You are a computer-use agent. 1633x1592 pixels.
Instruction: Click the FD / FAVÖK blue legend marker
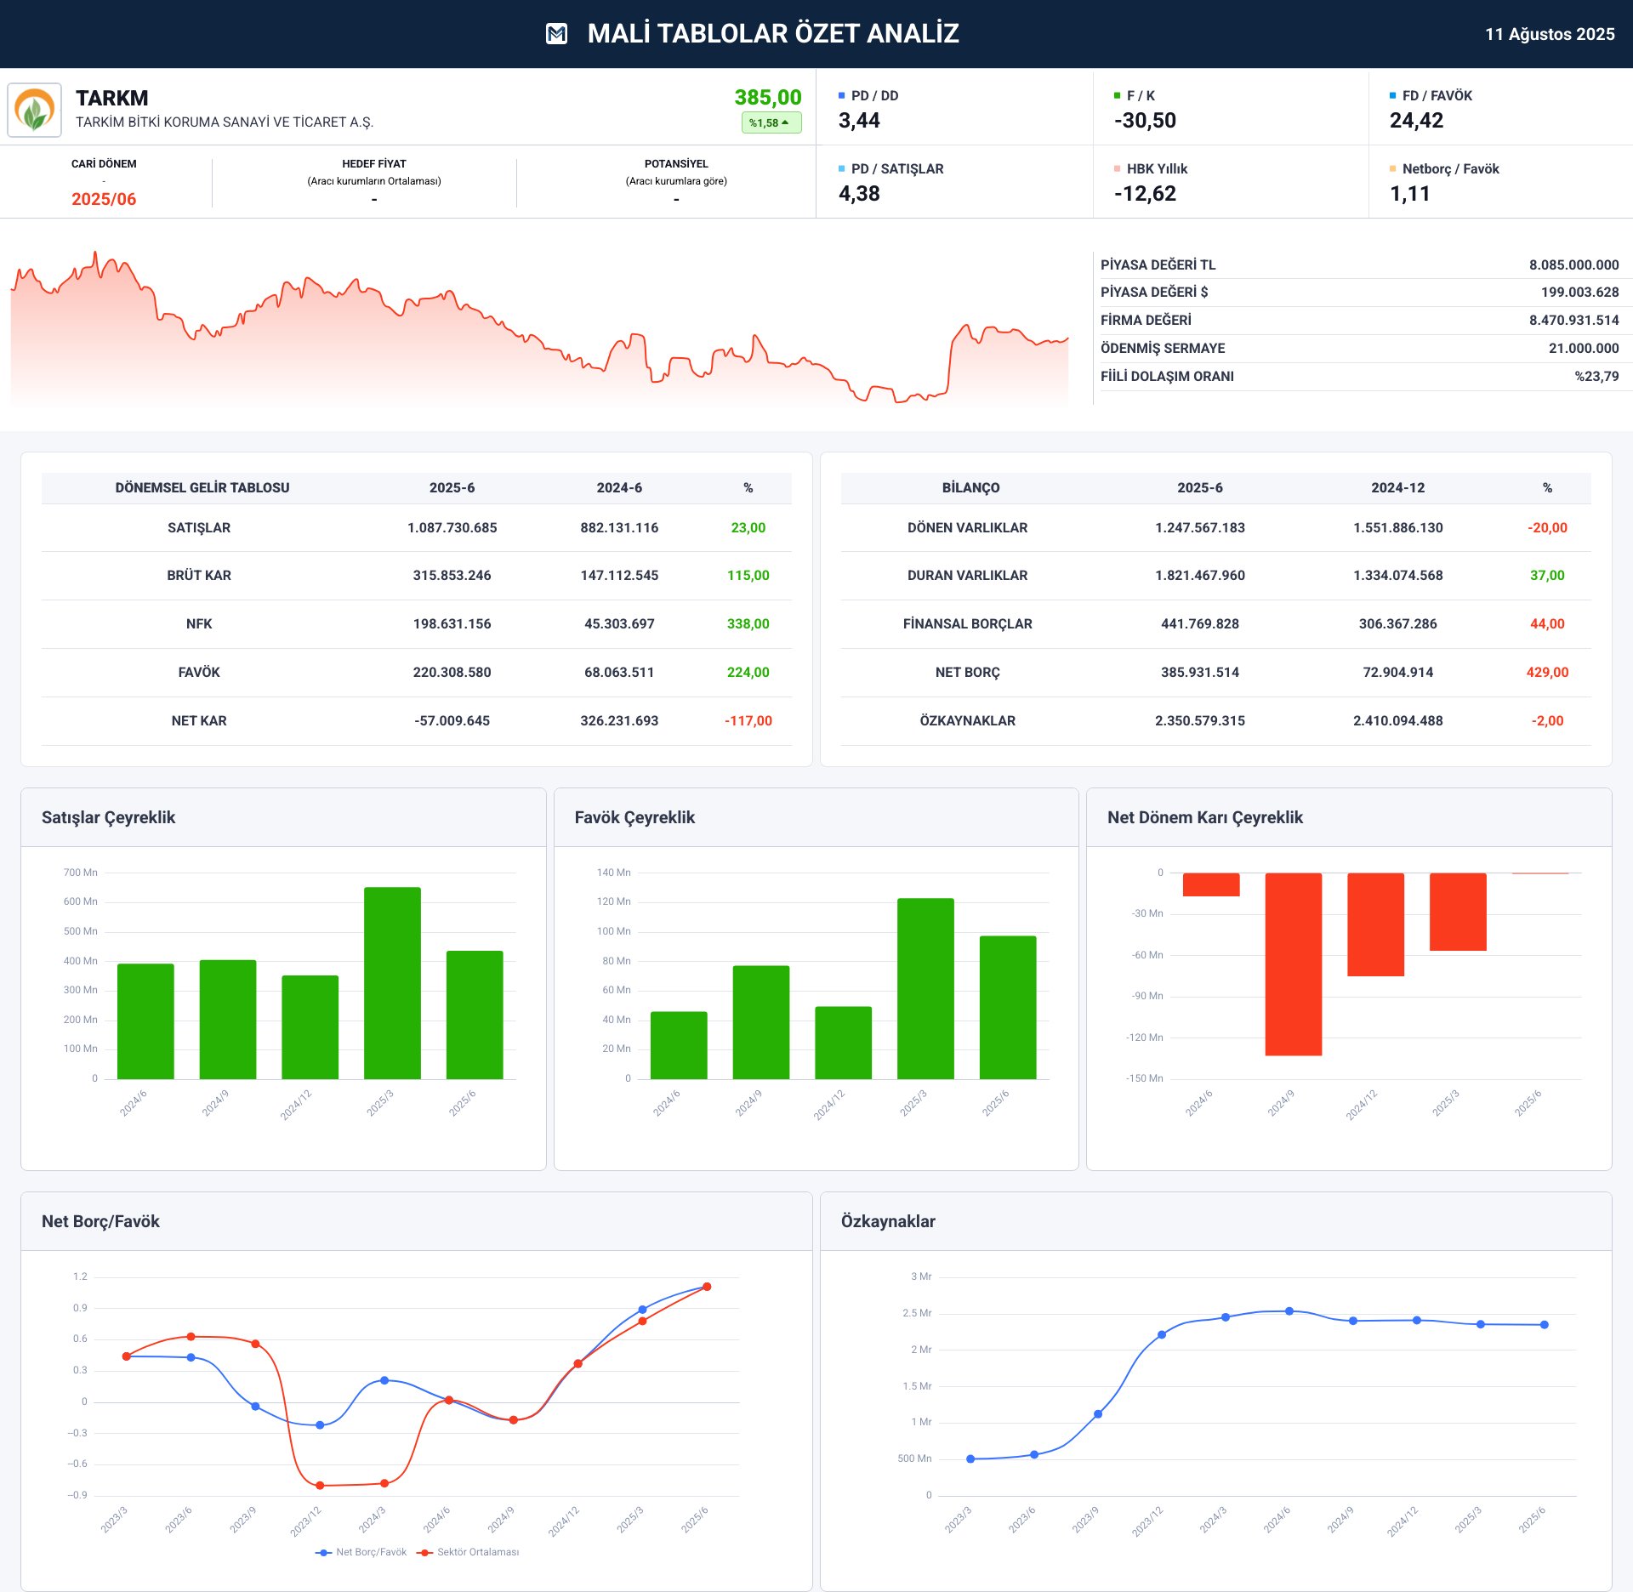tap(1393, 96)
